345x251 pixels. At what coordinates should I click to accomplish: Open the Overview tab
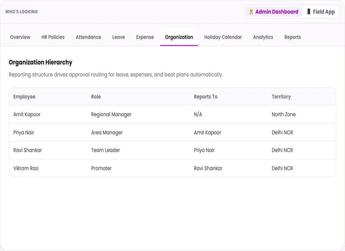coord(20,37)
